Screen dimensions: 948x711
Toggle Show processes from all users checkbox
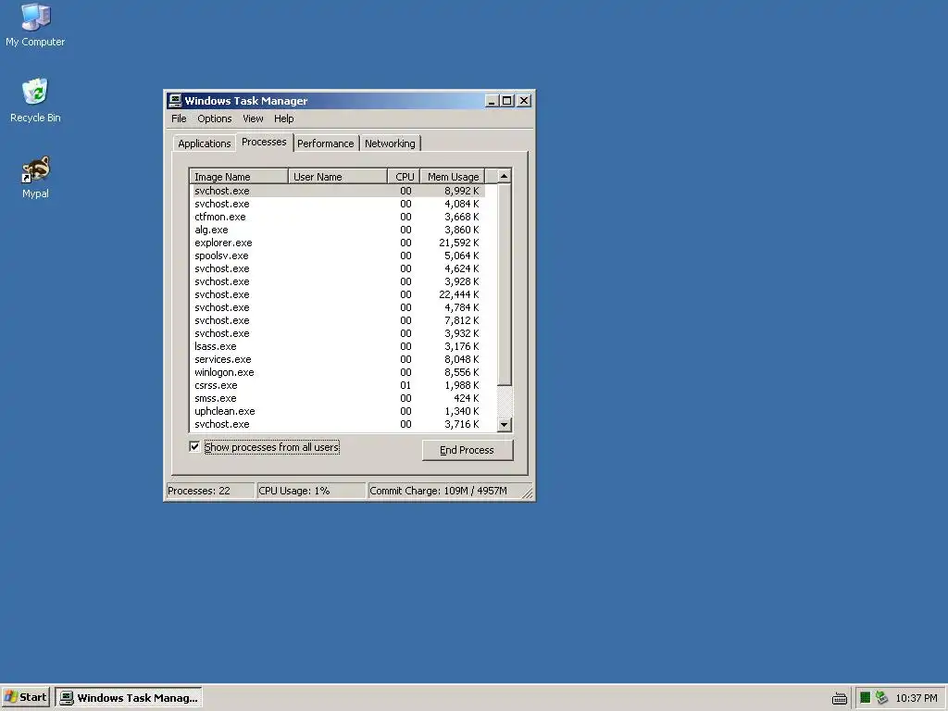pos(194,447)
